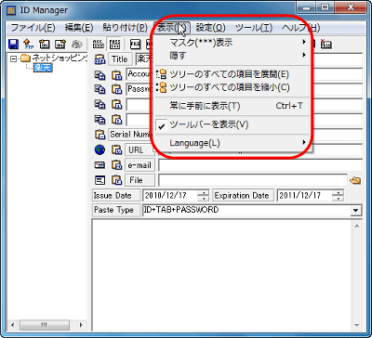Collapse the ネットショッピング tree folder
Screen dimensions: 372x338
[x=13, y=58]
